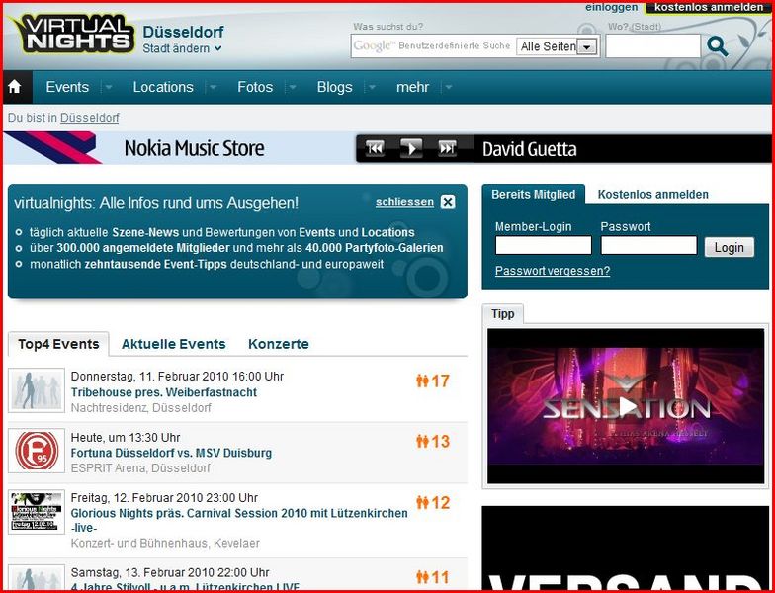Click kostenlos anmelden at top
This screenshot has height=593, width=775.
tap(709, 8)
